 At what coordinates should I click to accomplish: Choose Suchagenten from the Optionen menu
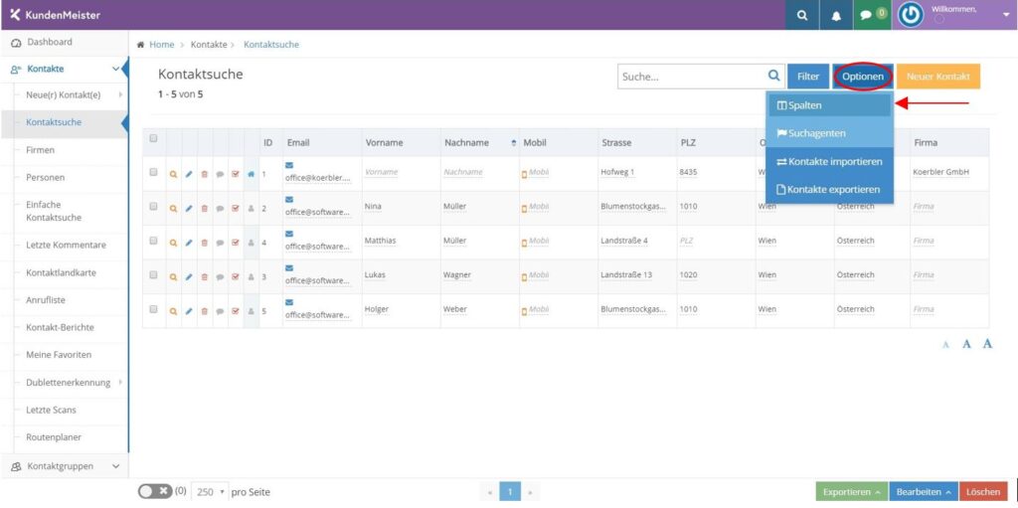coord(829,133)
